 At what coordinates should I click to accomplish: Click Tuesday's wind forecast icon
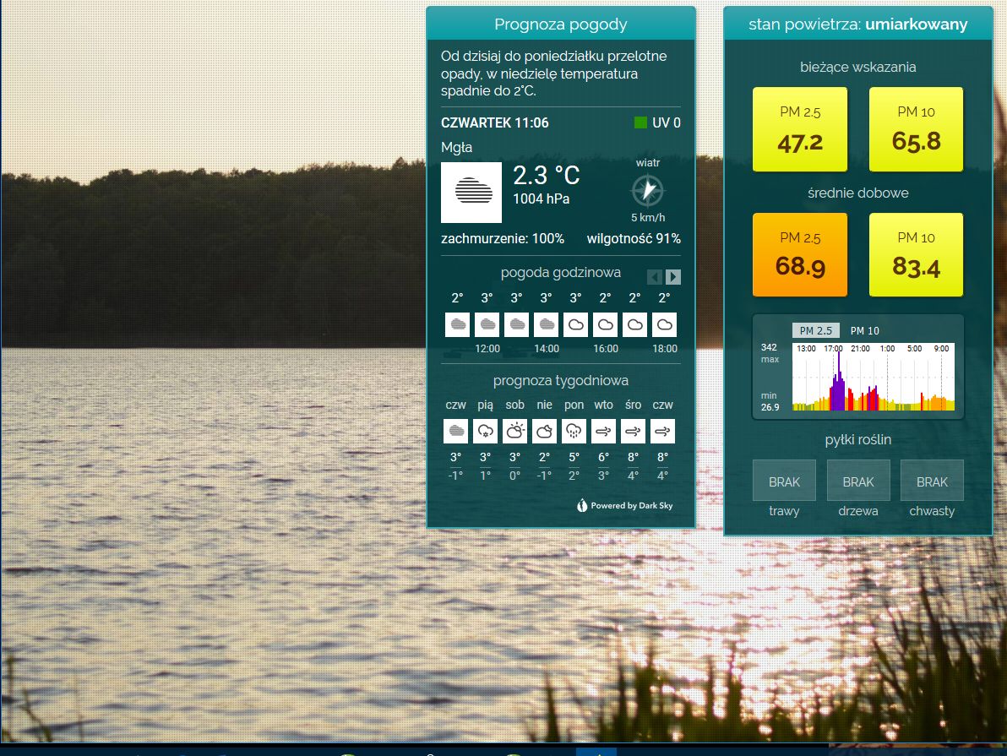click(x=604, y=431)
